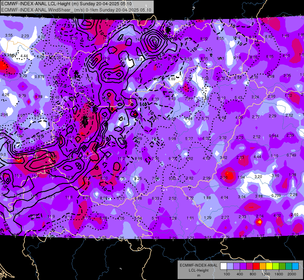The width and height of the screenshot is (304, 280).
Task: Click the wind shear value '0.944'
Action: click(x=274, y=136)
